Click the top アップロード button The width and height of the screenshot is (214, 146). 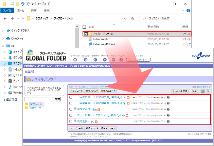(x=76, y=91)
